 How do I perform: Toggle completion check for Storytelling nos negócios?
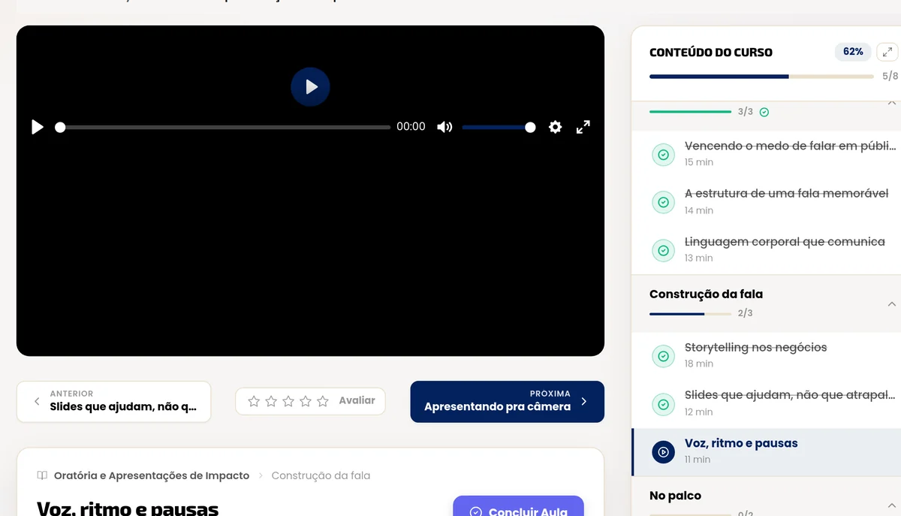pos(663,356)
